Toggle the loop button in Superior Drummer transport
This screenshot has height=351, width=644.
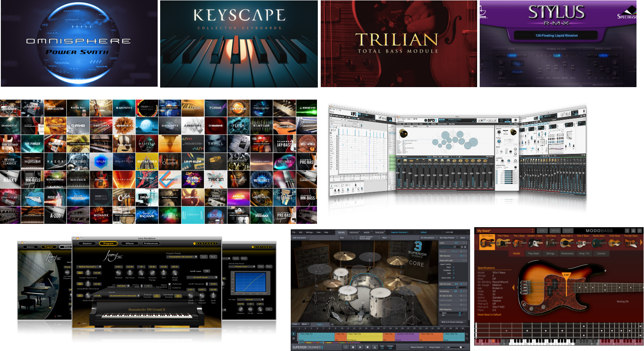346,347
